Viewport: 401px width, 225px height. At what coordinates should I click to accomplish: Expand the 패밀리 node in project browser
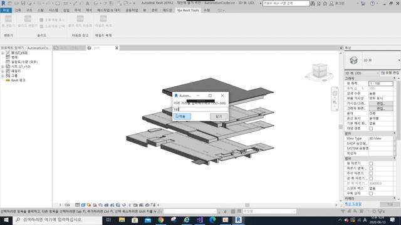(x=3, y=71)
